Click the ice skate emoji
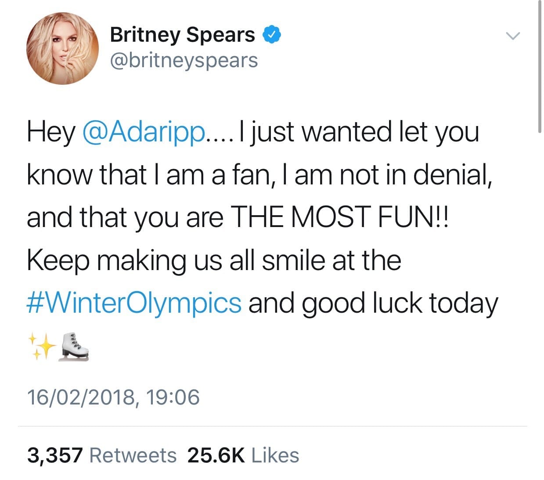The width and height of the screenshot is (544, 480). (74, 347)
